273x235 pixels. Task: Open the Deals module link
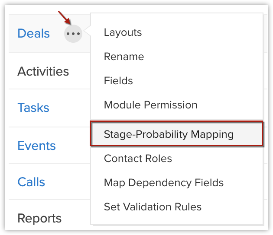[33, 34]
